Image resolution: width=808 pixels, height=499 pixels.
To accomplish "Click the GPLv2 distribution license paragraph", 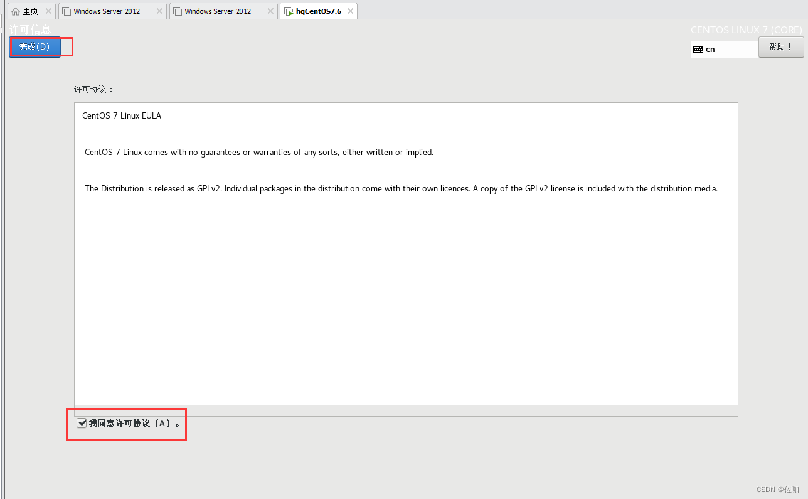I will (x=401, y=189).
